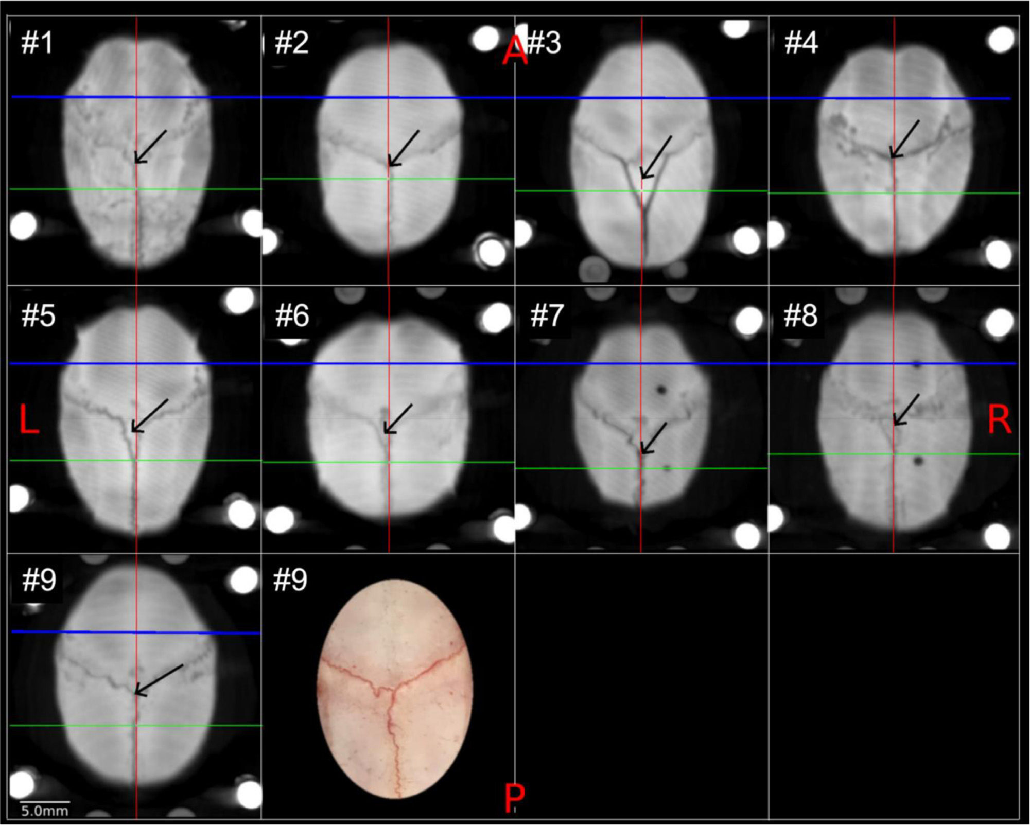Screen dimensions: 1030x825
Task: Select the #8 skull CT panel
Action: click(x=894, y=419)
